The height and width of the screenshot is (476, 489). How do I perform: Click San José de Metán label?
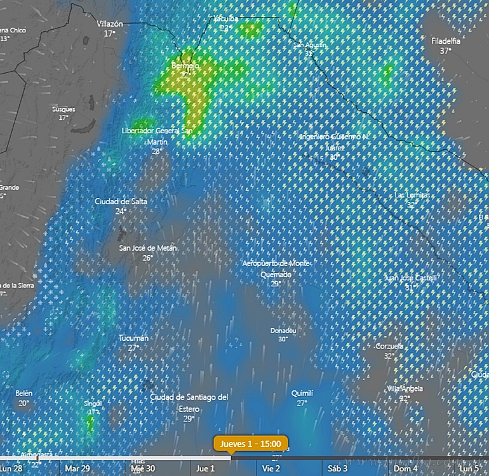point(148,248)
